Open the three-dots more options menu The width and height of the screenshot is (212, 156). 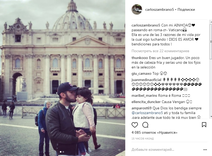click(205, 150)
